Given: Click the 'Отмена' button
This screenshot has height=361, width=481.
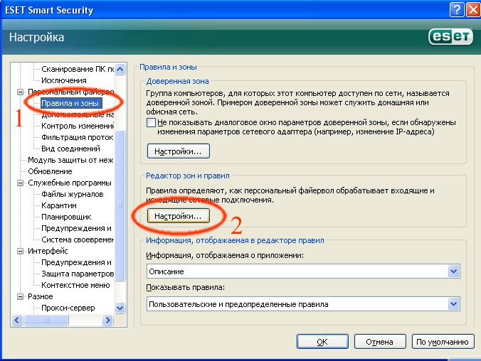Looking at the screenshot, I should tap(380, 342).
